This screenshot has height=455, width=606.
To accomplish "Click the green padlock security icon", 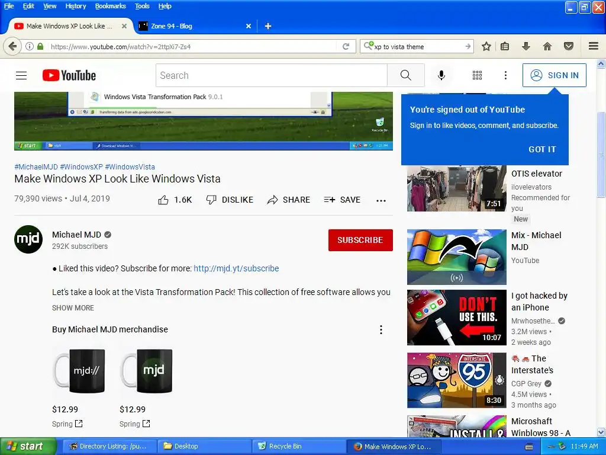I will click(40, 46).
